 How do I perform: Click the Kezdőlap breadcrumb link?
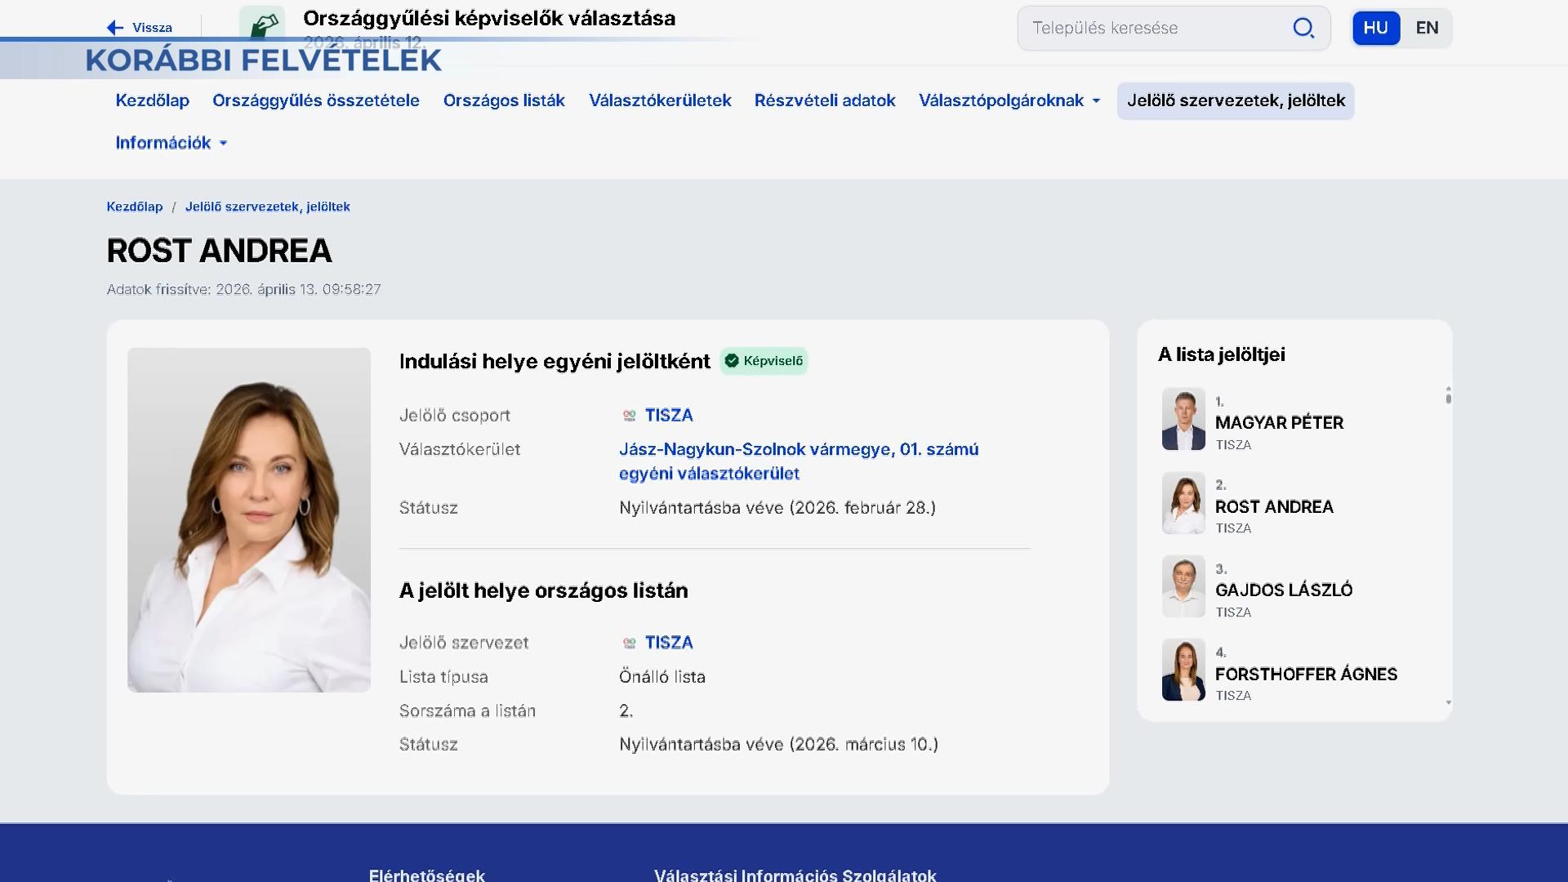(135, 207)
